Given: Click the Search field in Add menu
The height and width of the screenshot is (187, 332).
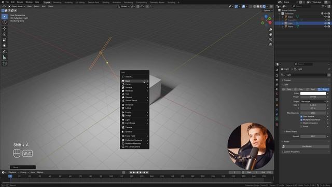Looking at the screenshot, I should coord(135,77).
